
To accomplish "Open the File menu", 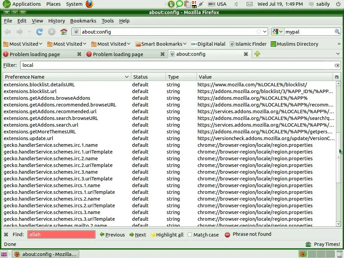I will coord(8,21).
